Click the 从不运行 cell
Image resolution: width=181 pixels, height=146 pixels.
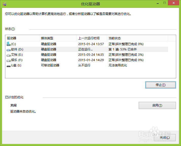(x=84, y=65)
